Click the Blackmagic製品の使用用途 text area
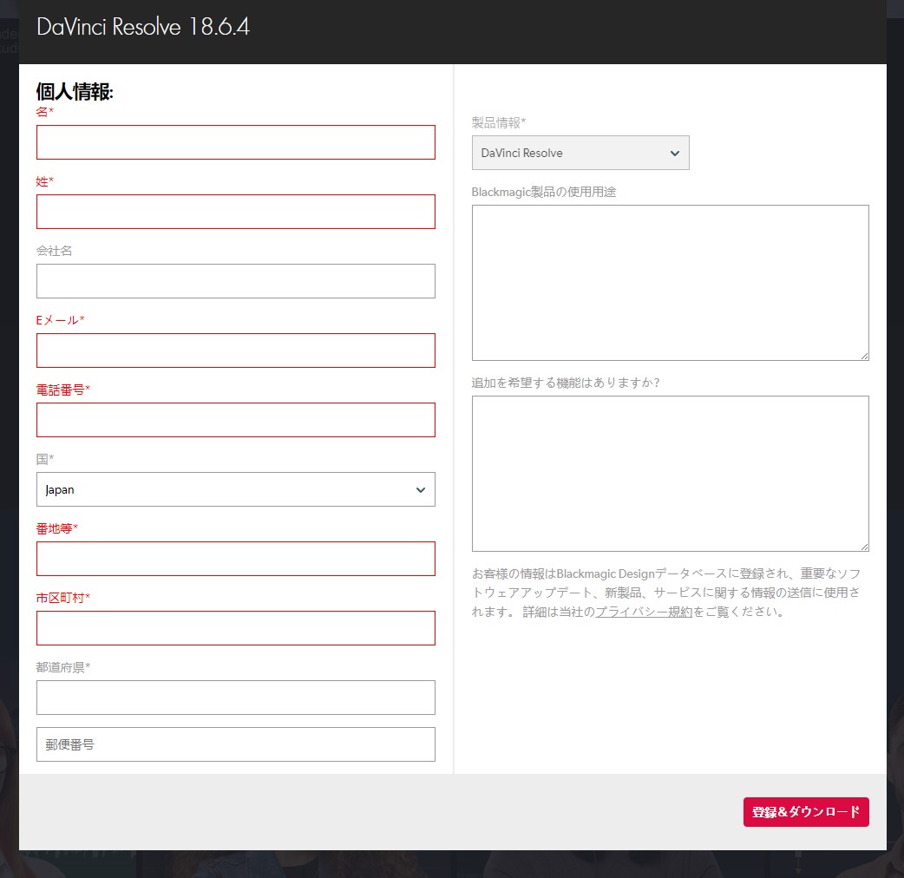This screenshot has height=878, width=904. point(670,283)
